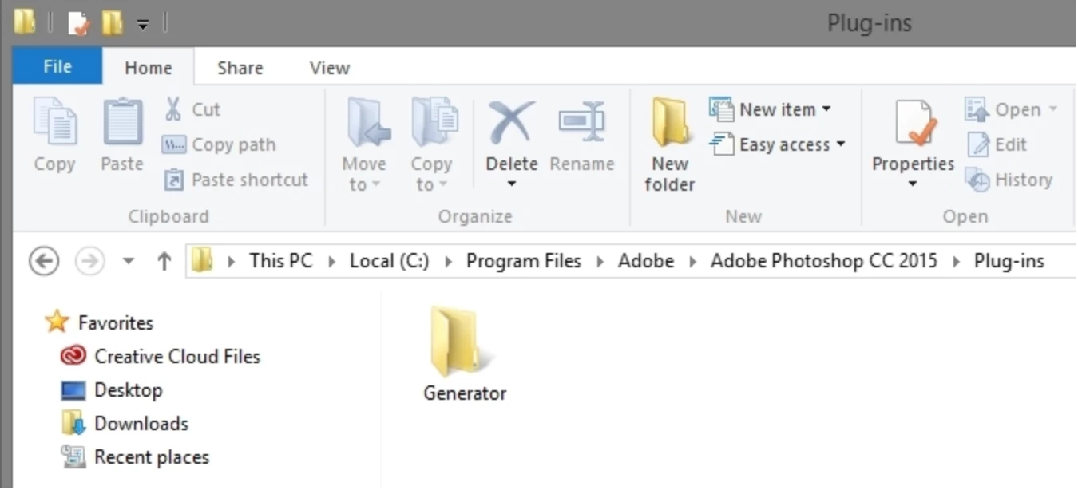Expand the Properties dropdown arrow
Viewport: 1078px width, 498px height.
point(913,184)
